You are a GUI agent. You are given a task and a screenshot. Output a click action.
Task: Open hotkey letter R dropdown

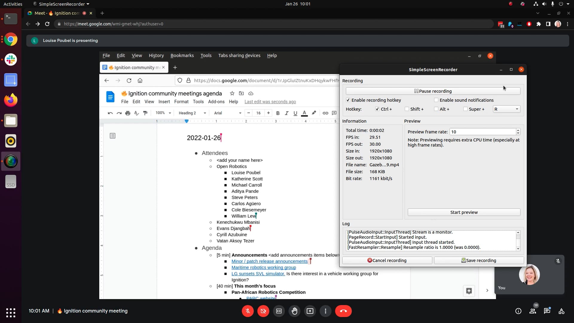click(506, 109)
